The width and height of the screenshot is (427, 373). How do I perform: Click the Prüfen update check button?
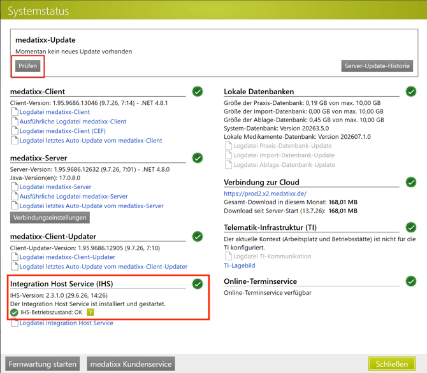28,66
